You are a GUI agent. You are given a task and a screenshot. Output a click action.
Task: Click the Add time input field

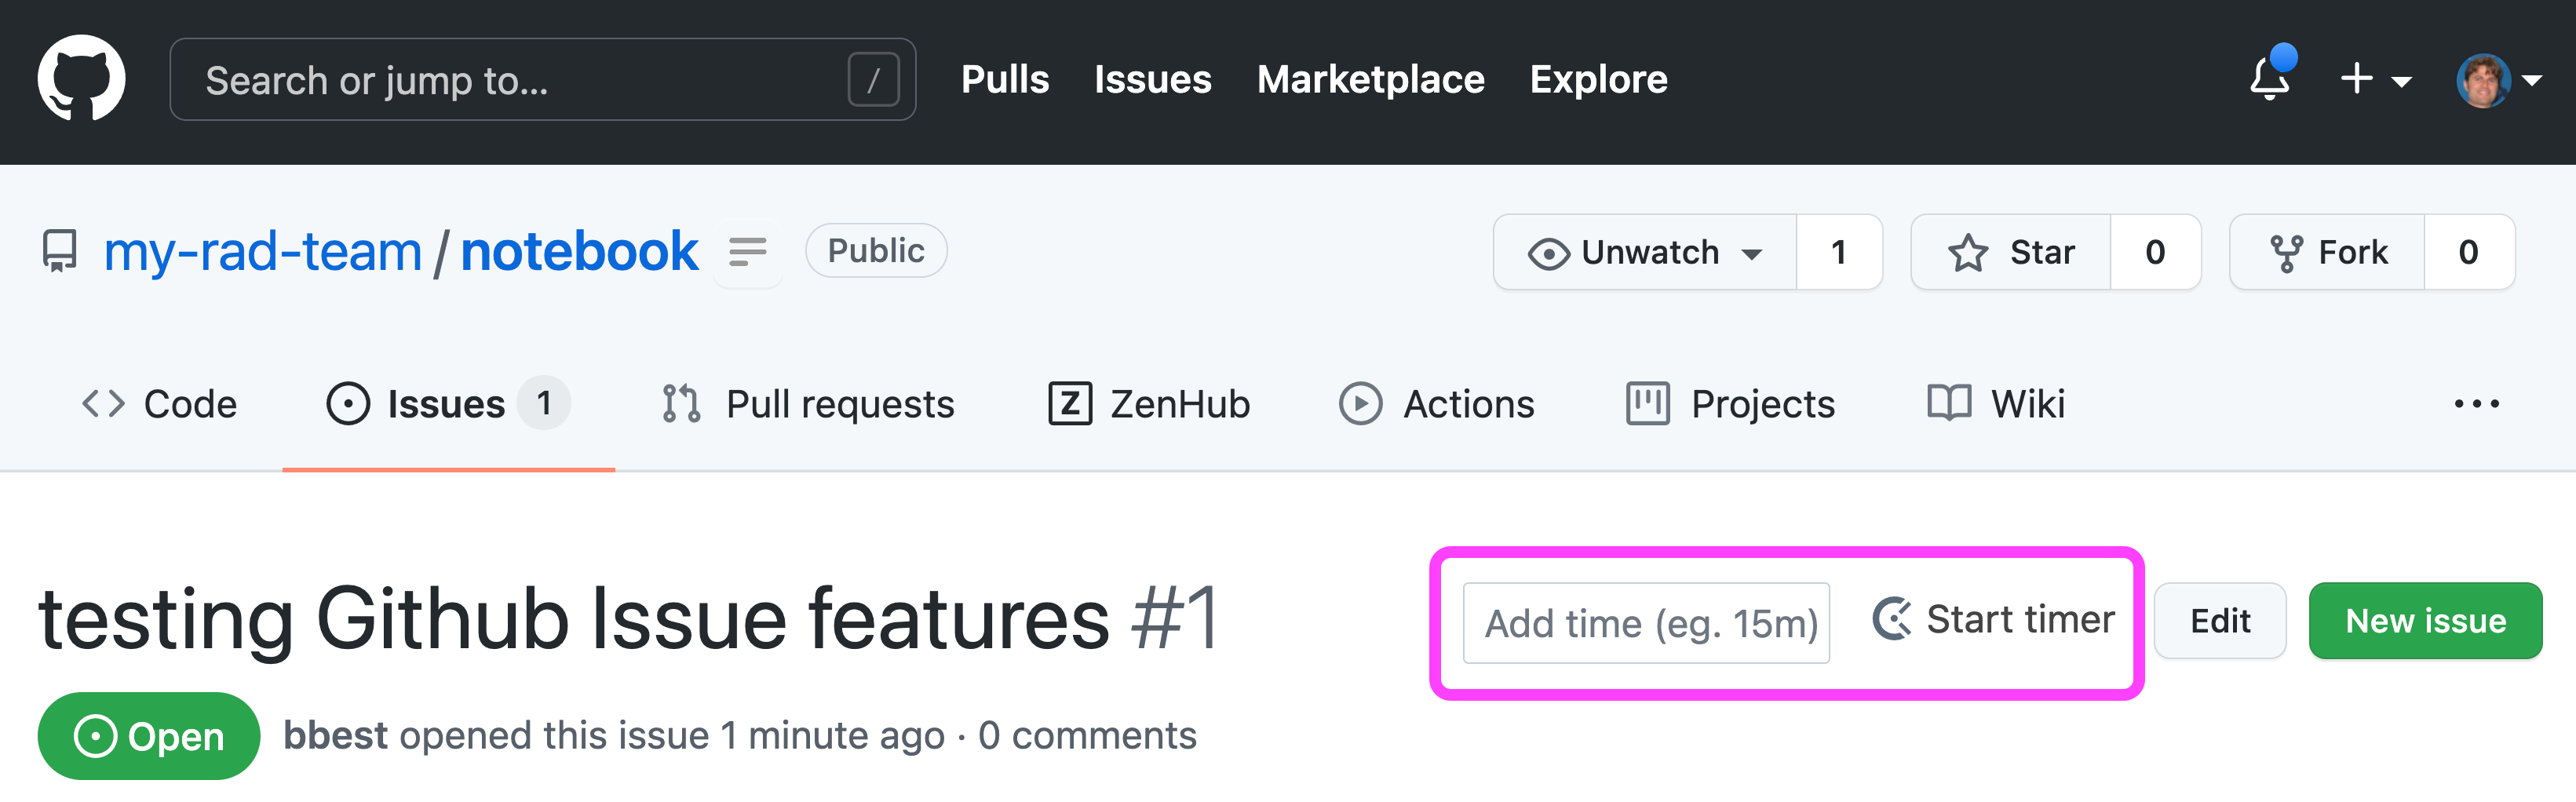pos(1646,623)
